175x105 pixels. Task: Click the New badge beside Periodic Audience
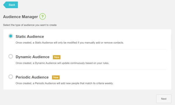click(x=56, y=77)
